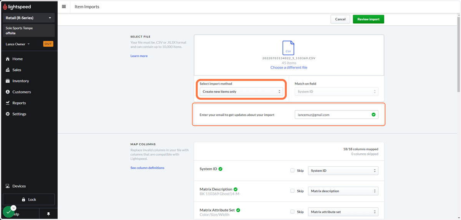The width and height of the screenshot is (461, 220).
Task: Click the Reports chart icon
Action: click(x=8, y=103)
